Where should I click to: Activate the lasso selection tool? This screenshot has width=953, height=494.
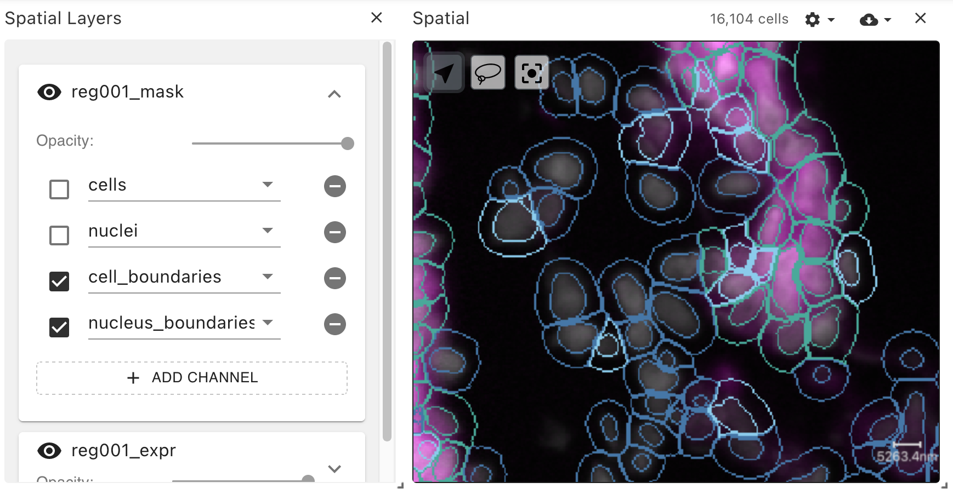click(487, 72)
